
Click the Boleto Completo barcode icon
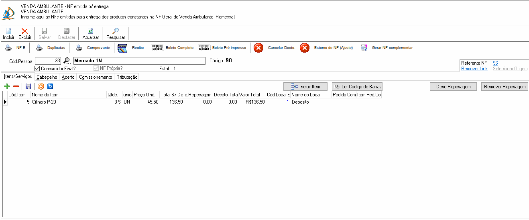coord(157,48)
